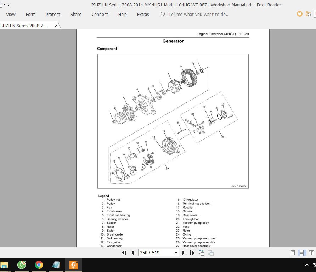Open the Quick Access toolbar customize arrow
This screenshot has height=272, width=316.
point(9,5)
